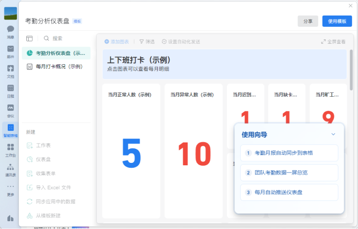Toggle the sidebar panel layout icon
The image size is (358, 229).
29,38
